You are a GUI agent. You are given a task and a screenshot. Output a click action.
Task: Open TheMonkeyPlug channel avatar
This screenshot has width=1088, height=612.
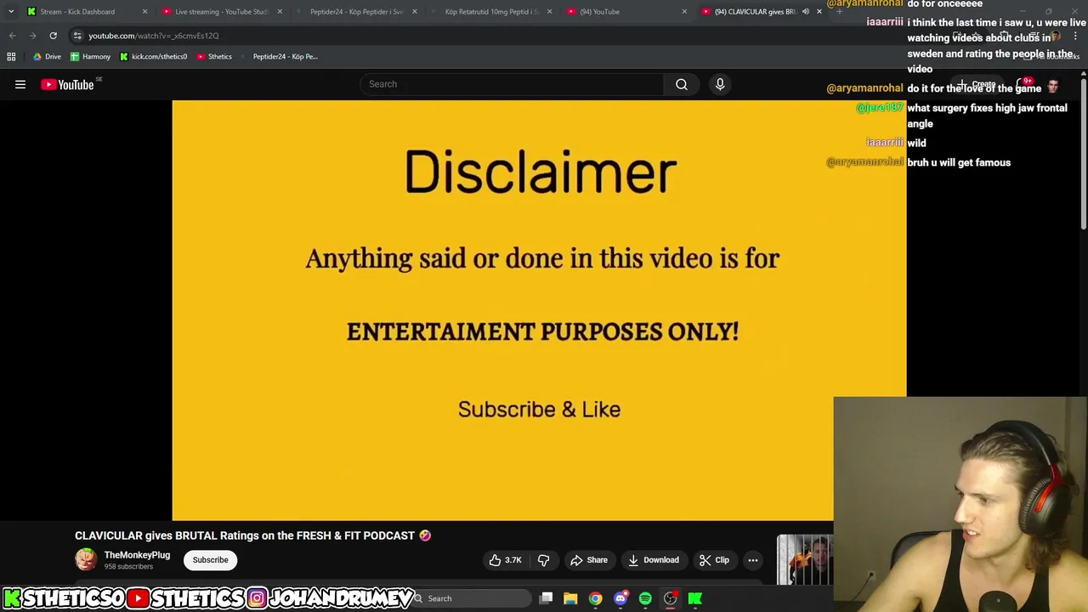[86, 559]
